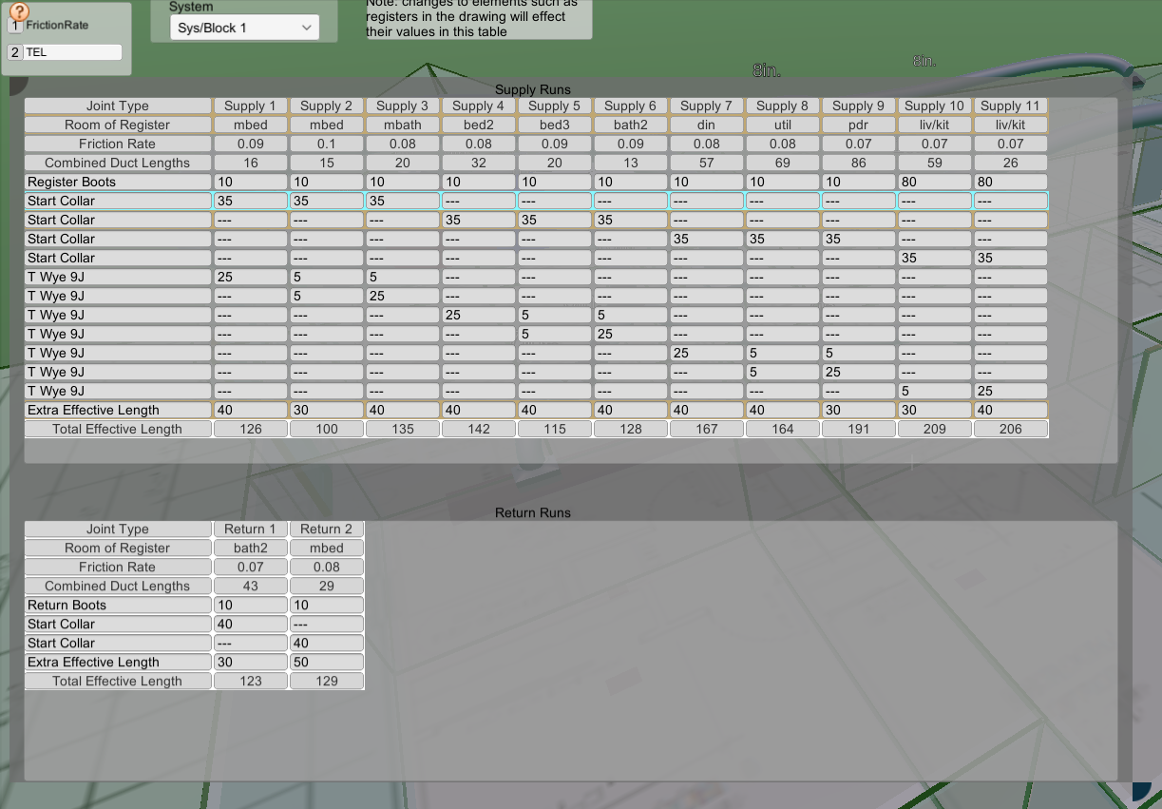Edit Supply 8 second T Wye 9J value 5
Viewport: 1162px width, 809px height.
(782, 372)
